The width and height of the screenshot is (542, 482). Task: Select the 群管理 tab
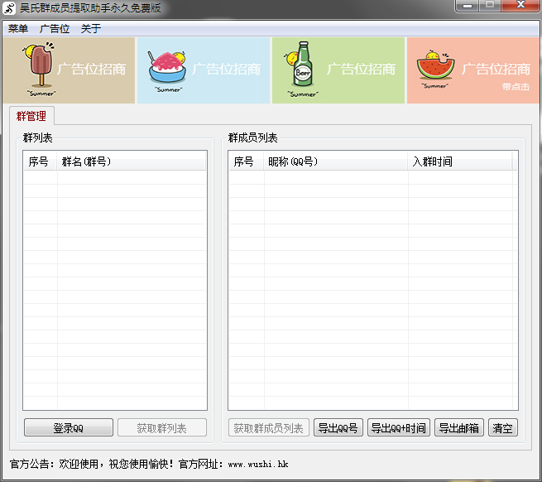coord(31,116)
